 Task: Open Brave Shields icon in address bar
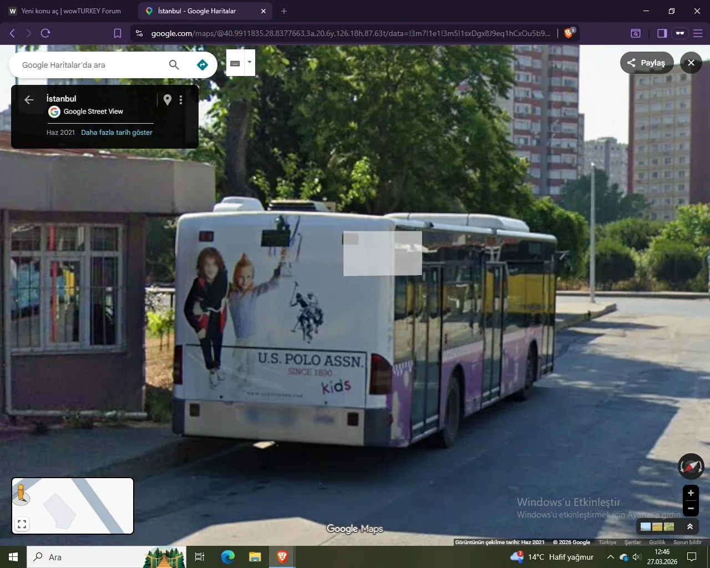(569, 33)
